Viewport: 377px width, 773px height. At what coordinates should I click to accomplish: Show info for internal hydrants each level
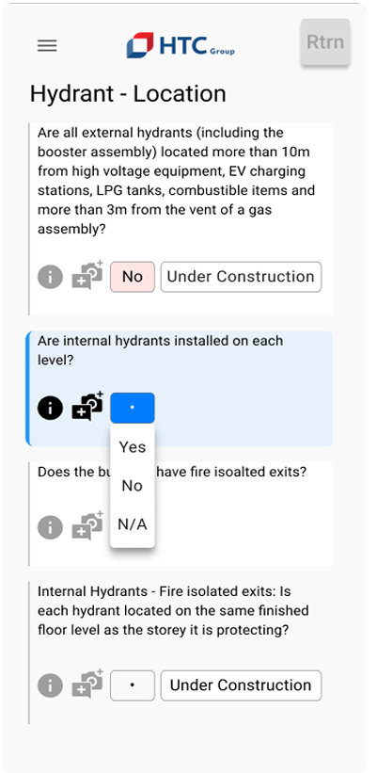pos(50,409)
